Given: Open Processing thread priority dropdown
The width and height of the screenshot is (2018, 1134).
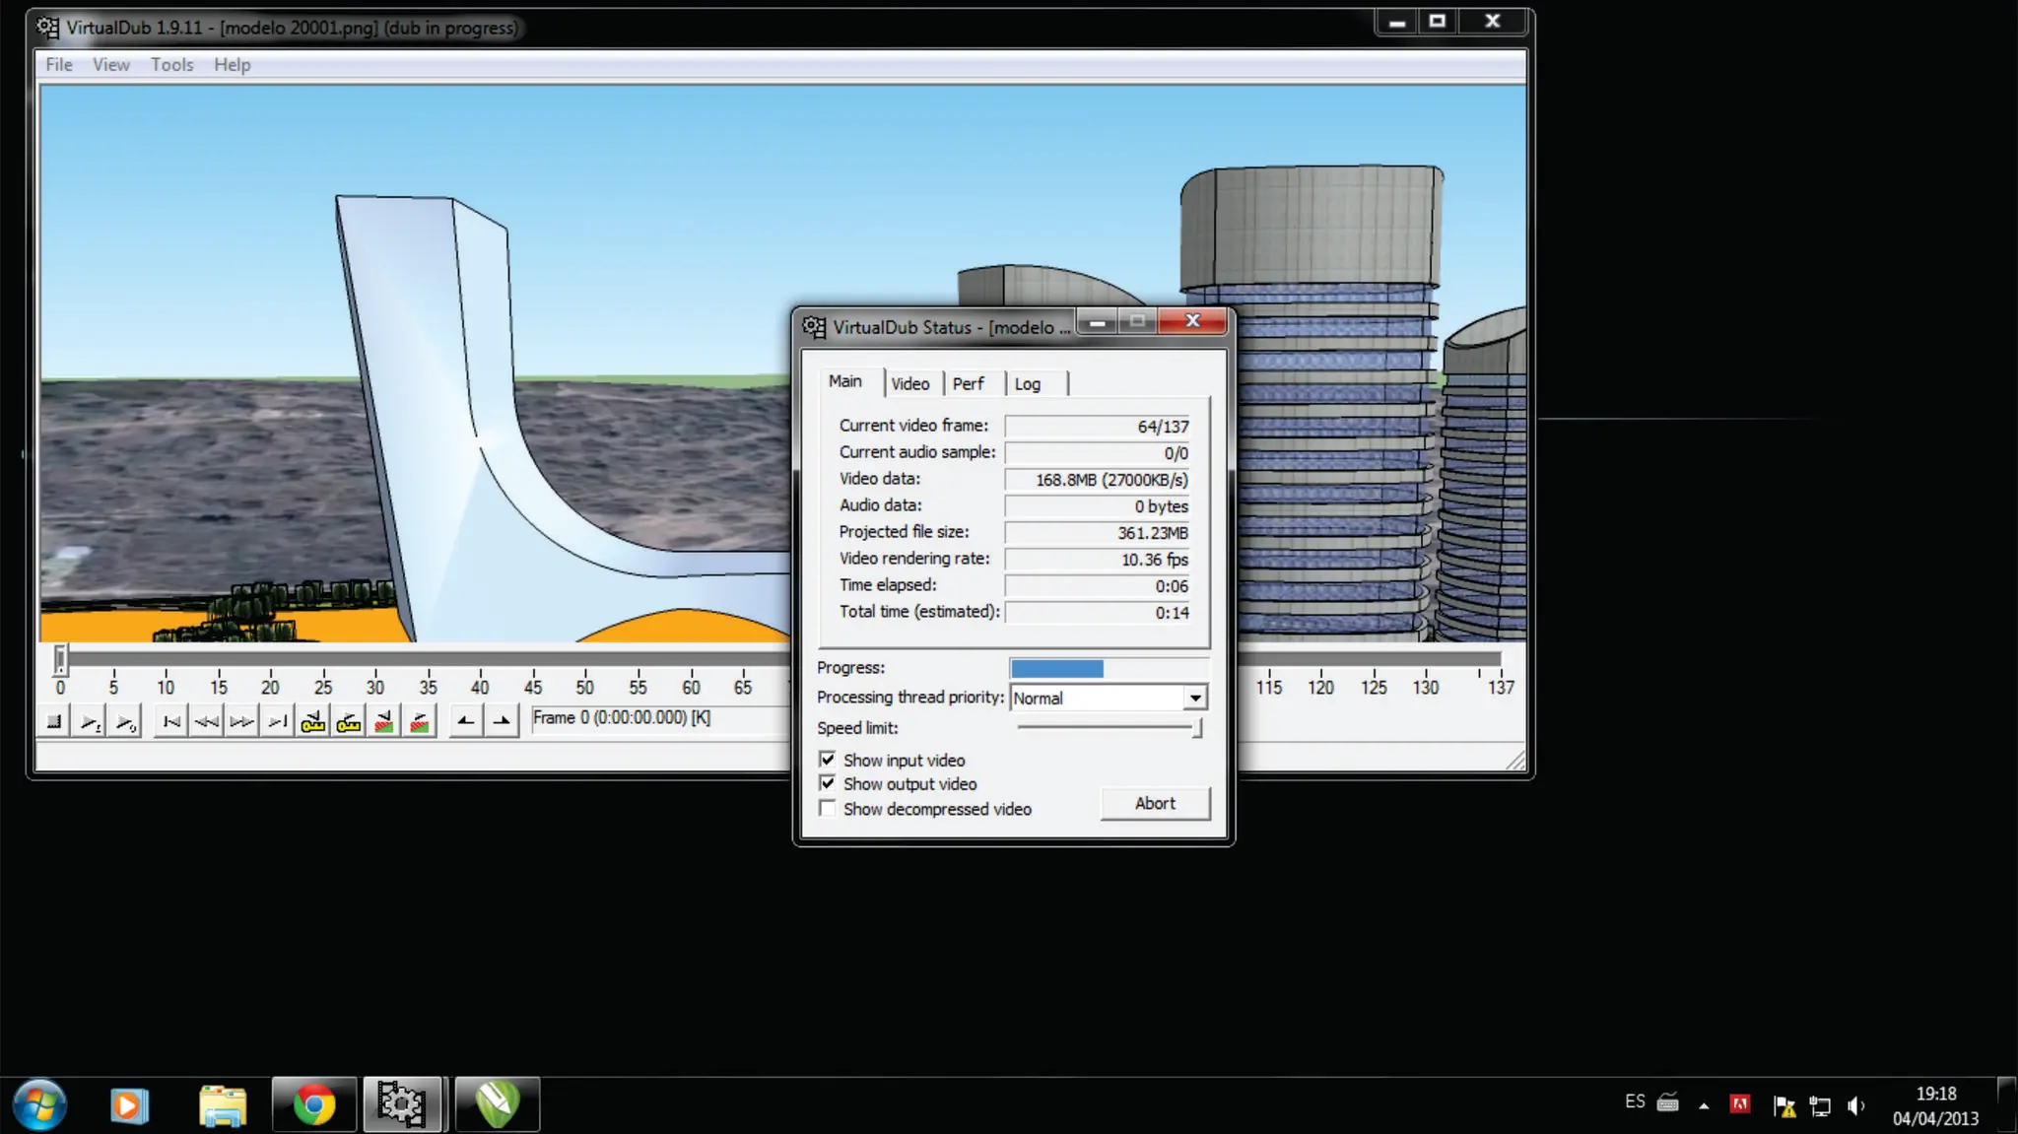Looking at the screenshot, I should point(1195,698).
